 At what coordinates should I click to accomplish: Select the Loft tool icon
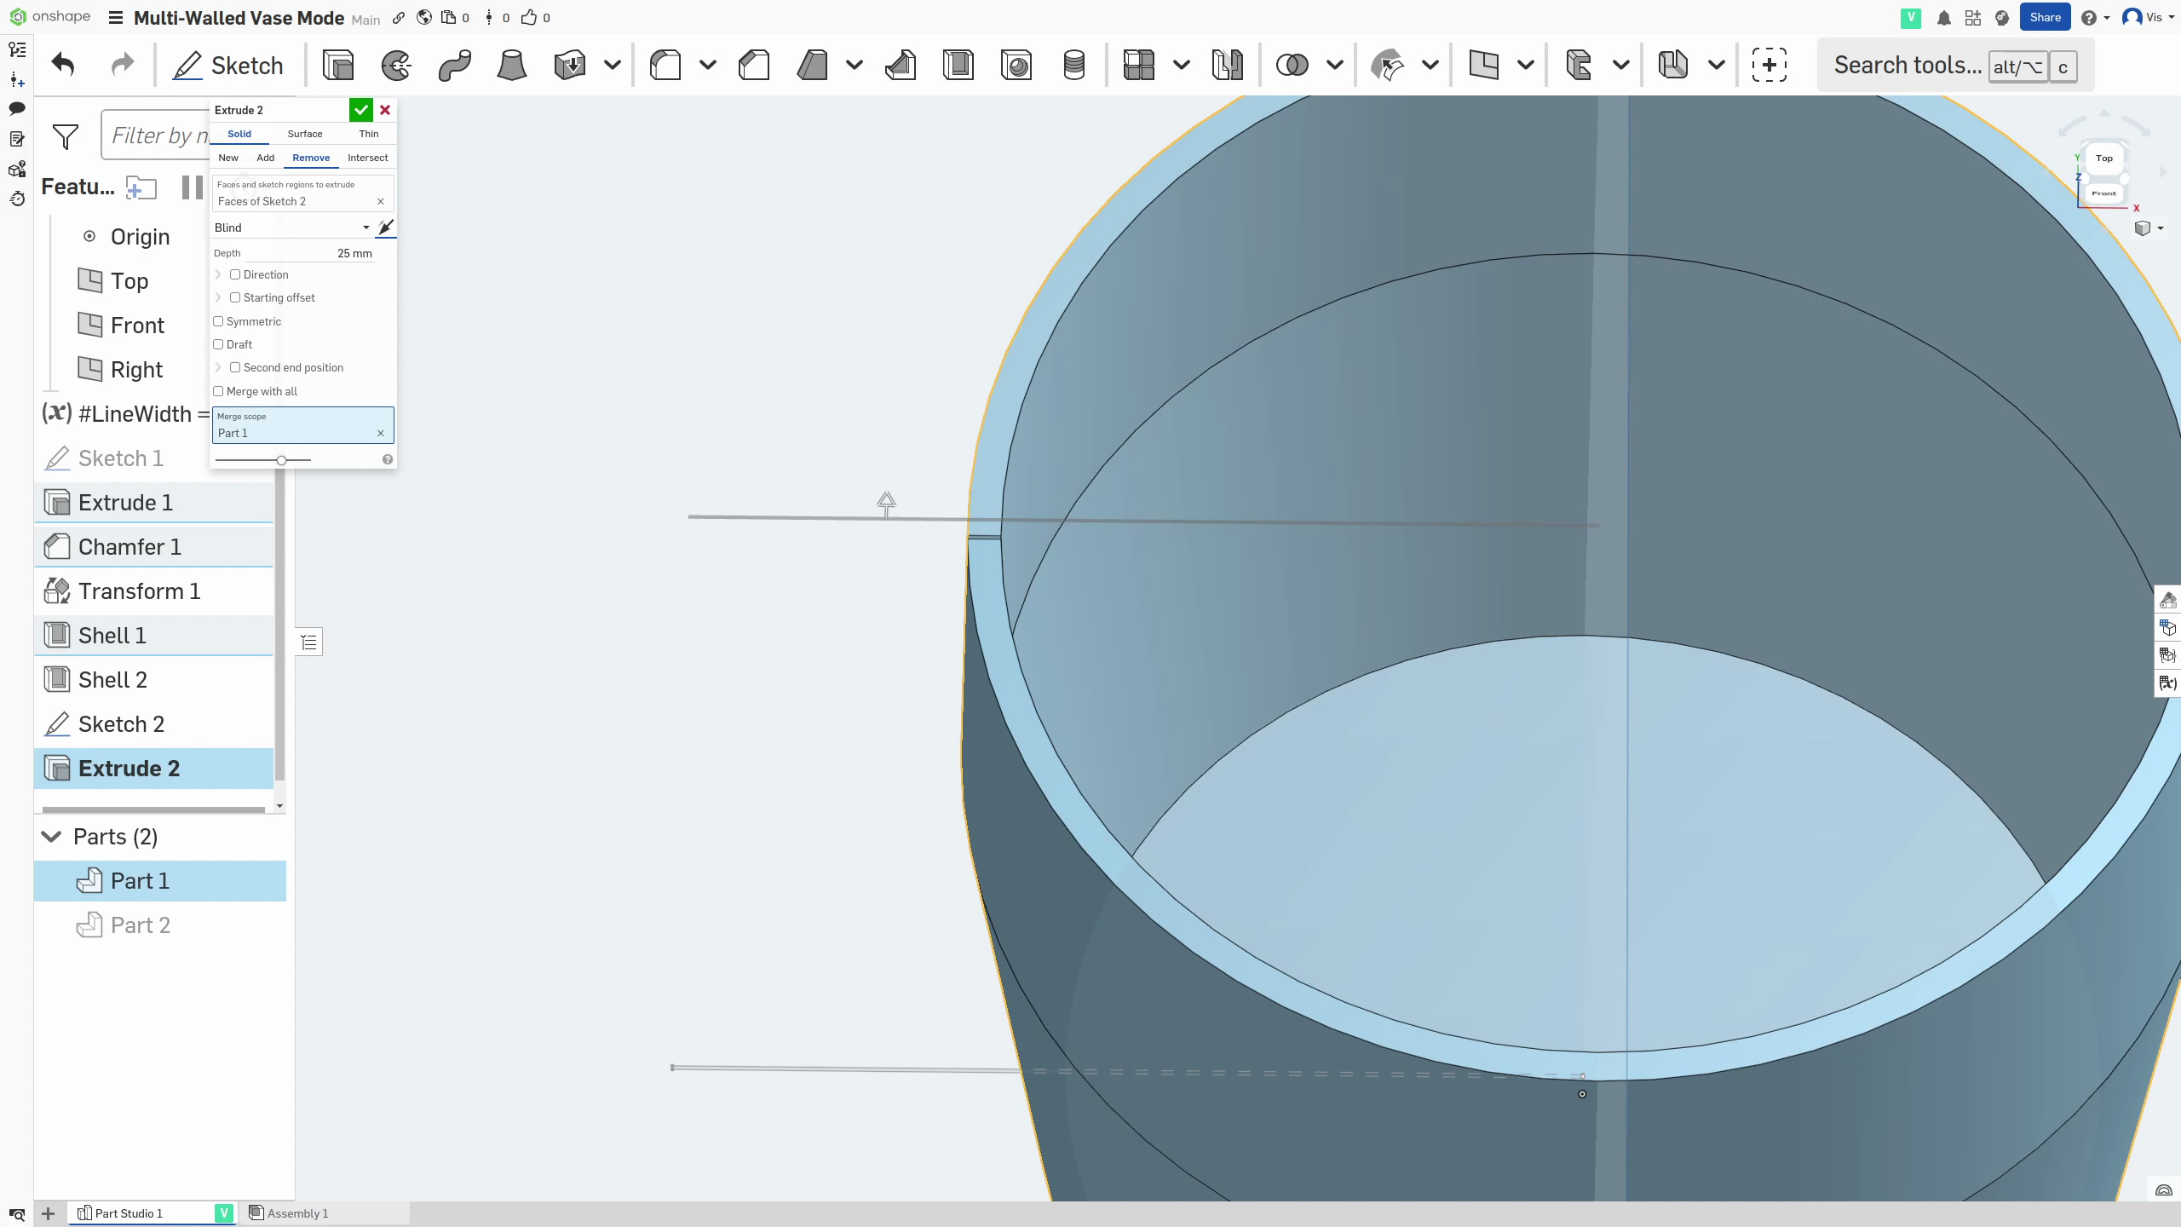click(511, 65)
